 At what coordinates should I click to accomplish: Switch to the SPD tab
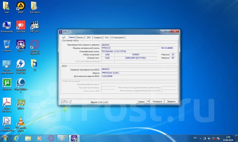89,37
